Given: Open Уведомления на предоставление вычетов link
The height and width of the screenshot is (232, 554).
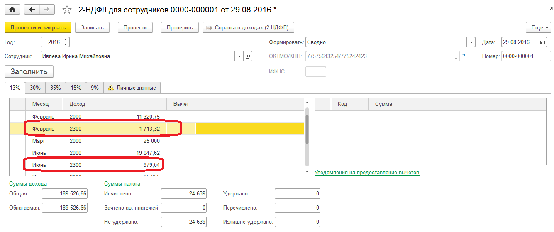Looking at the screenshot, I should tap(367, 172).
